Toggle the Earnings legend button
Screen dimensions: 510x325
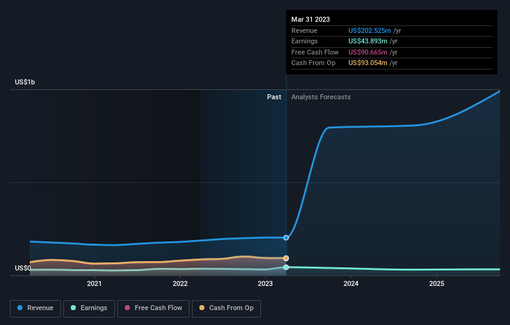pos(89,308)
